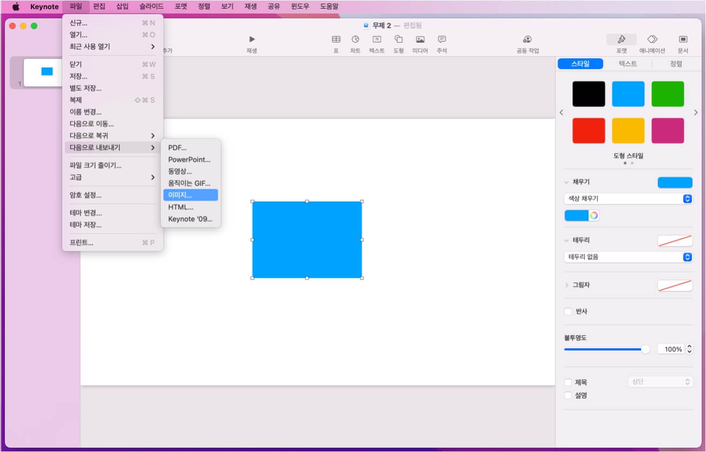Click the shadow (그림자) style preview swatch
The width and height of the screenshot is (706, 452).
coord(675,285)
